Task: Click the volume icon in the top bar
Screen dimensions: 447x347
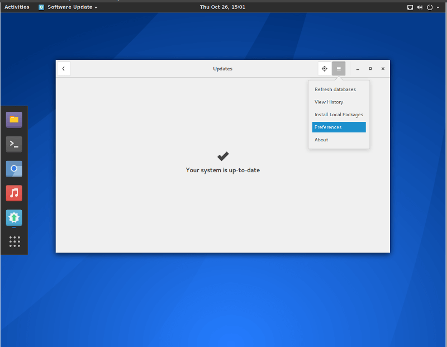Action: (420, 7)
